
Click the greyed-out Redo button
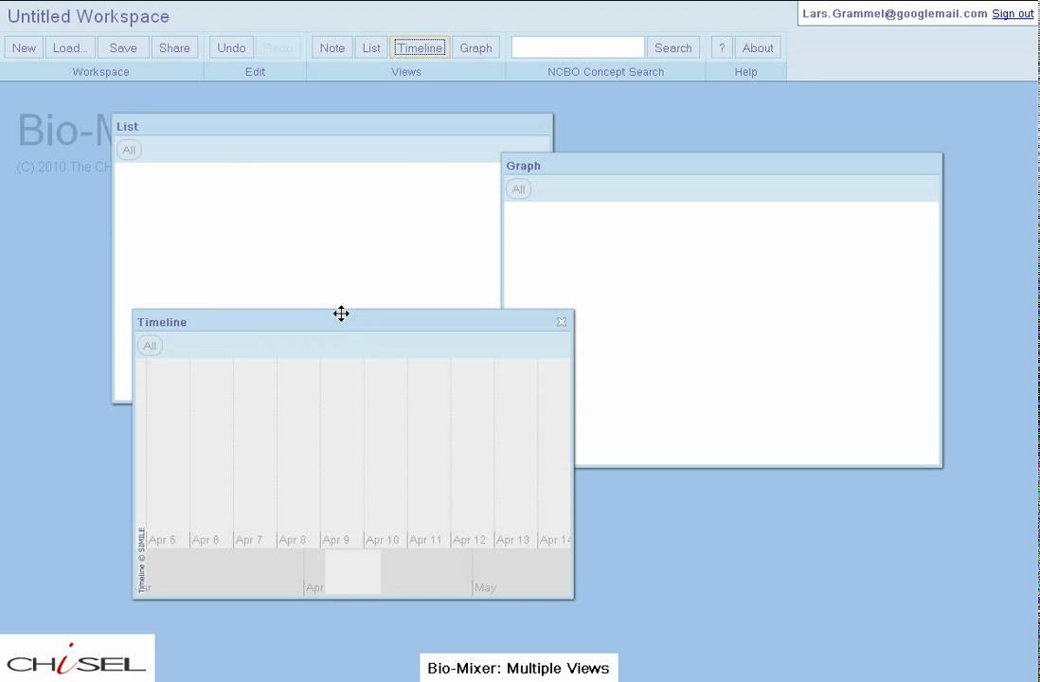pyautogui.click(x=278, y=47)
